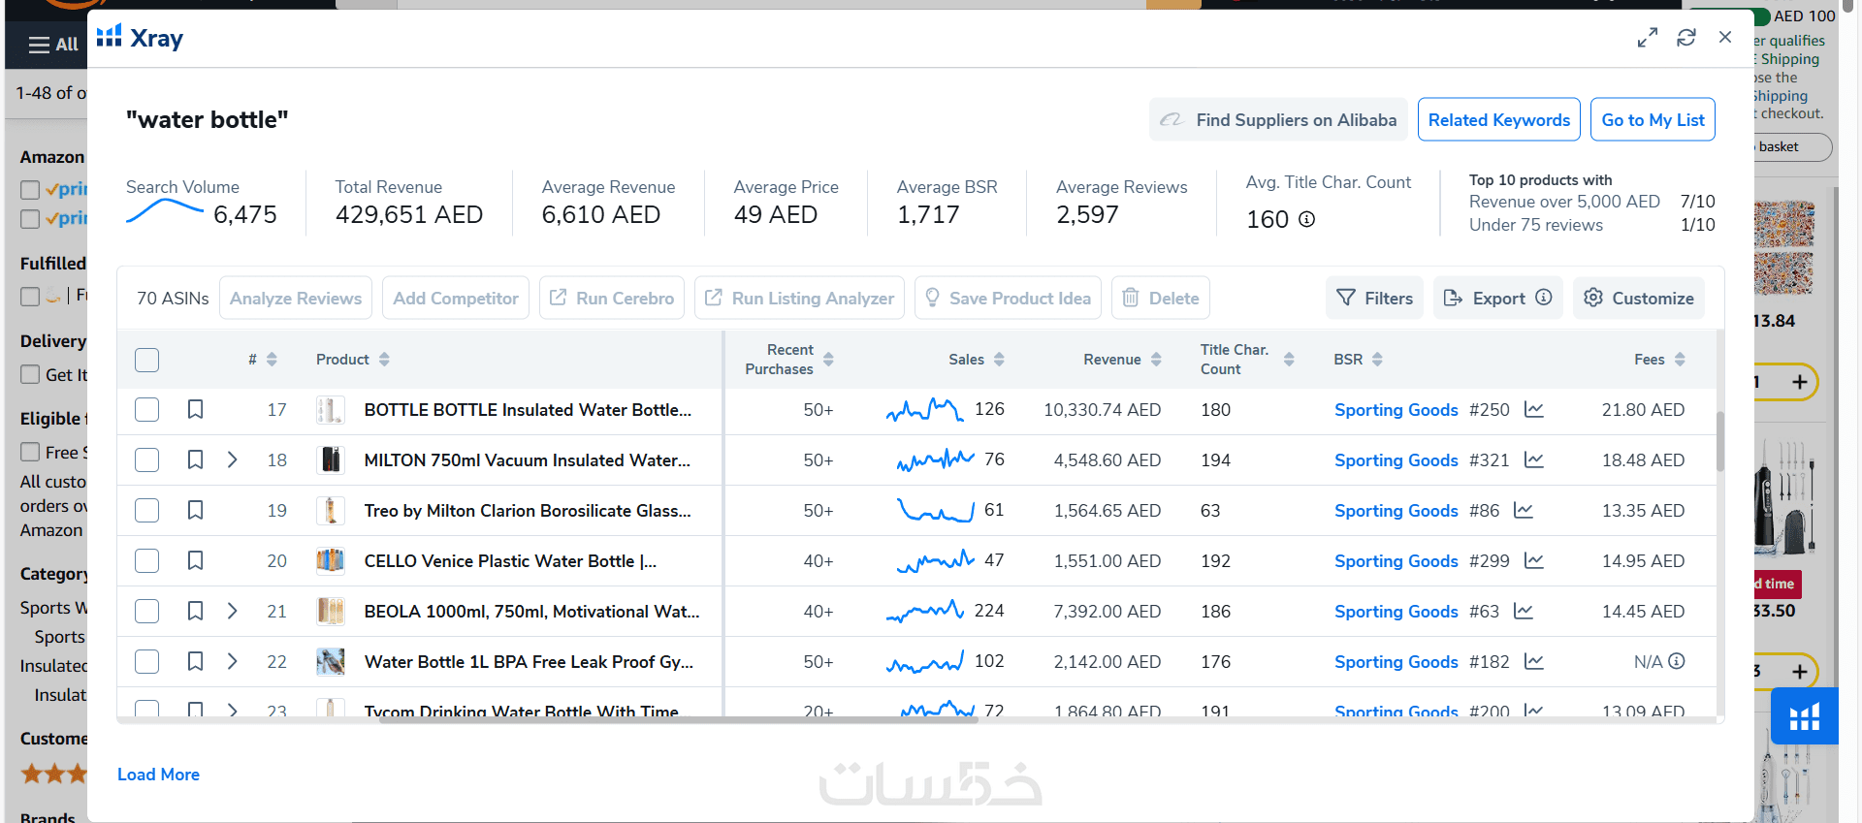This screenshot has width=1862, height=823.
Task: Open Related Keywords
Action: click(1499, 119)
